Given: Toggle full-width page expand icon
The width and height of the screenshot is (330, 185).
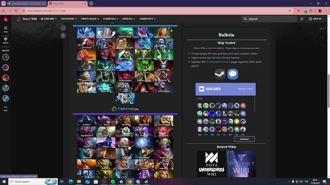Looking at the screenshot, I should click(x=63, y=28).
